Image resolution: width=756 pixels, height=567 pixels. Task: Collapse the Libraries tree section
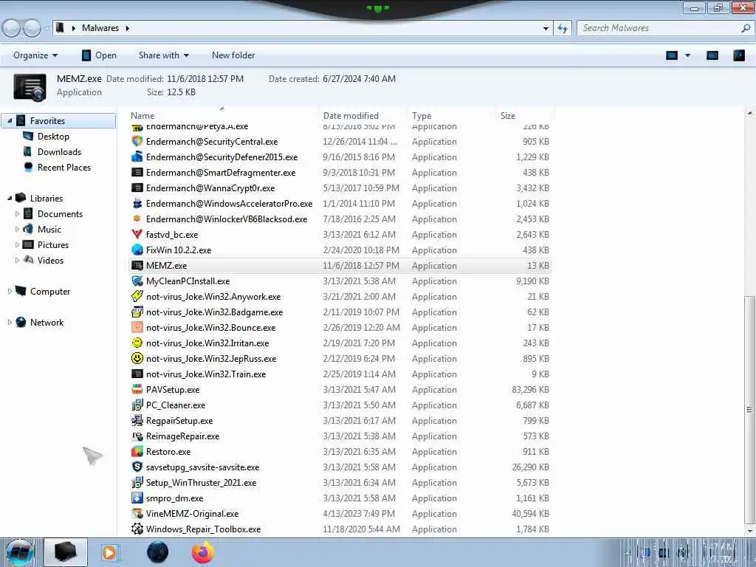point(10,198)
